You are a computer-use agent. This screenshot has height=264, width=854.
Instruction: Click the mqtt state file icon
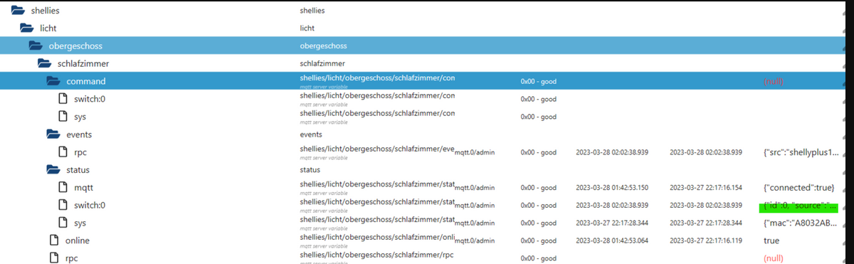[x=63, y=187]
